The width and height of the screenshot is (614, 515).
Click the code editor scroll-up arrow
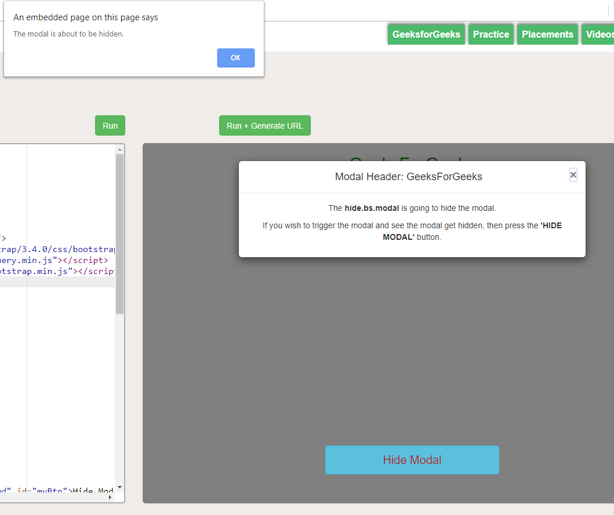tap(120, 149)
